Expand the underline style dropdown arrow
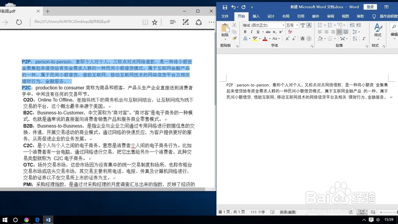The image size is (398, 224). click(x=263, y=32)
